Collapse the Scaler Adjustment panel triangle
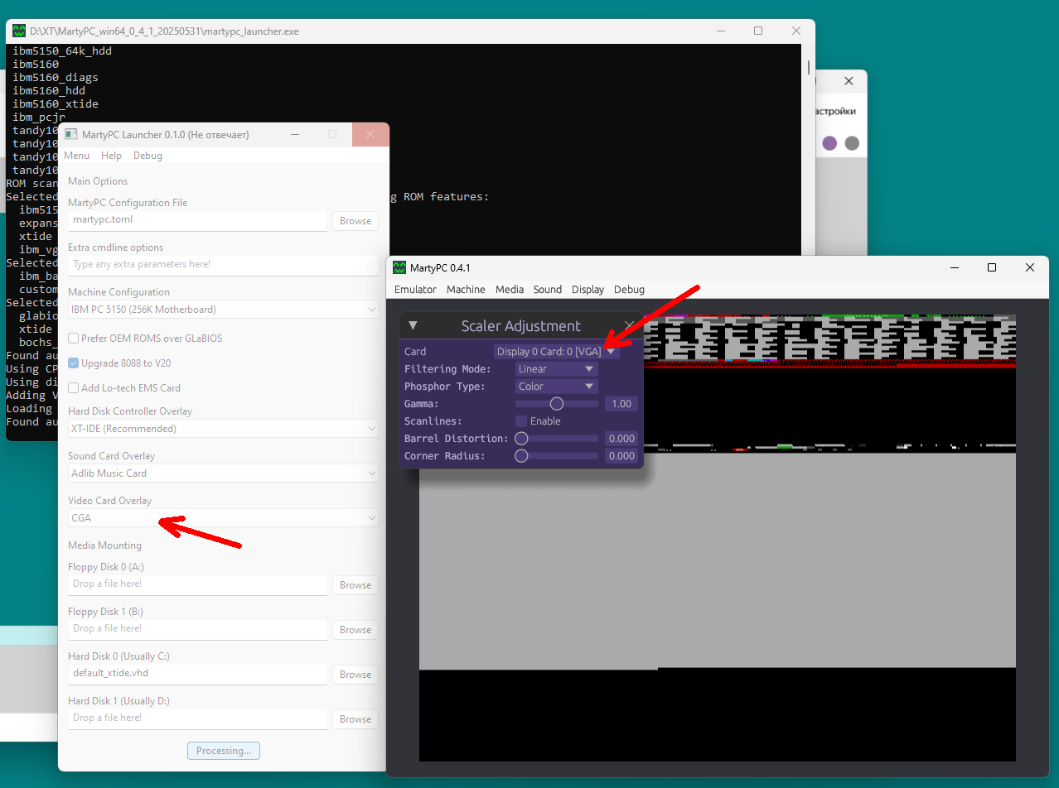This screenshot has height=788, width=1059. click(x=413, y=325)
